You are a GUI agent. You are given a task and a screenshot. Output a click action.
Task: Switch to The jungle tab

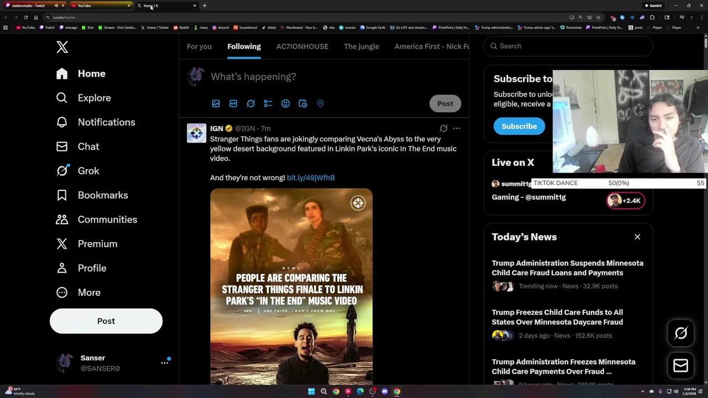coord(361,46)
